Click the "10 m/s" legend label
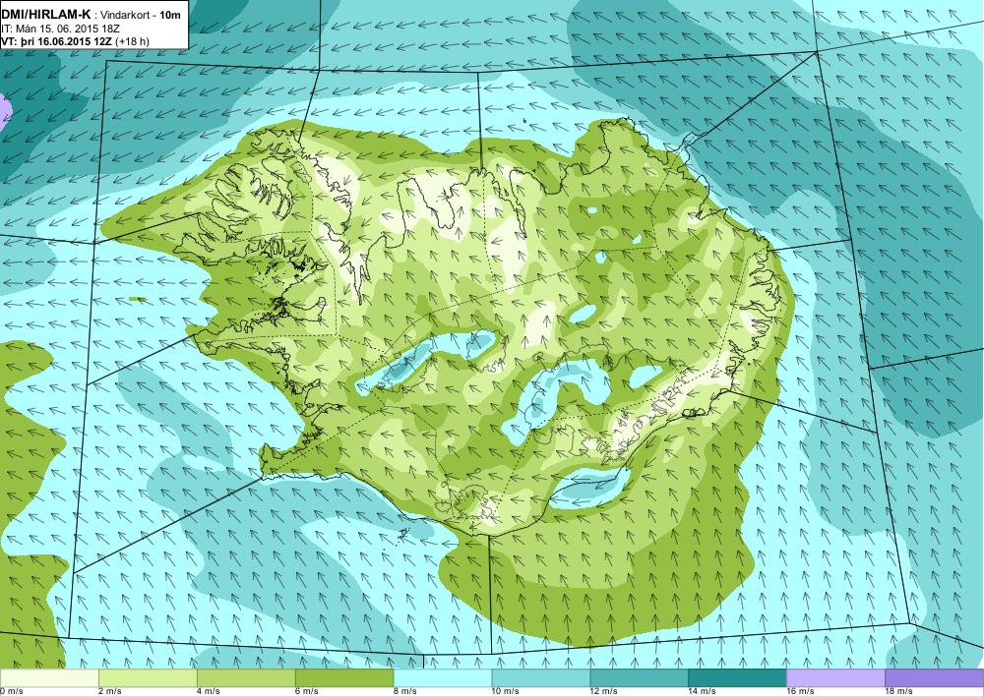The width and height of the screenshot is (984, 698). (505, 691)
